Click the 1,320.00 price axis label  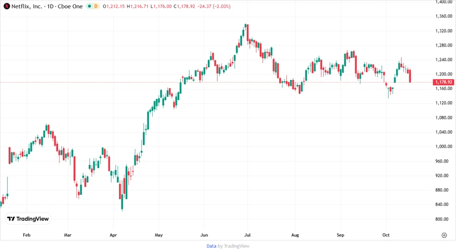pos(444,31)
